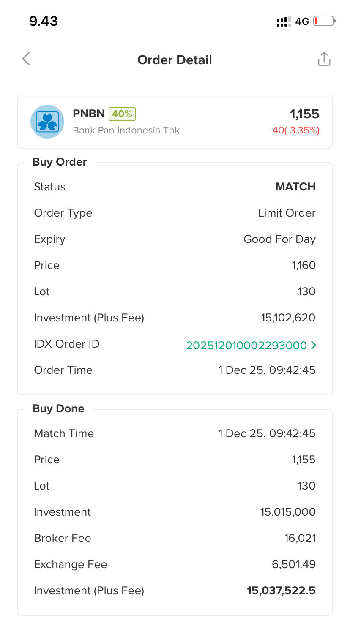Open IDX Order ID 202512010002293000 link
The width and height of the screenshot is (350, 623).
click(246, 345)
